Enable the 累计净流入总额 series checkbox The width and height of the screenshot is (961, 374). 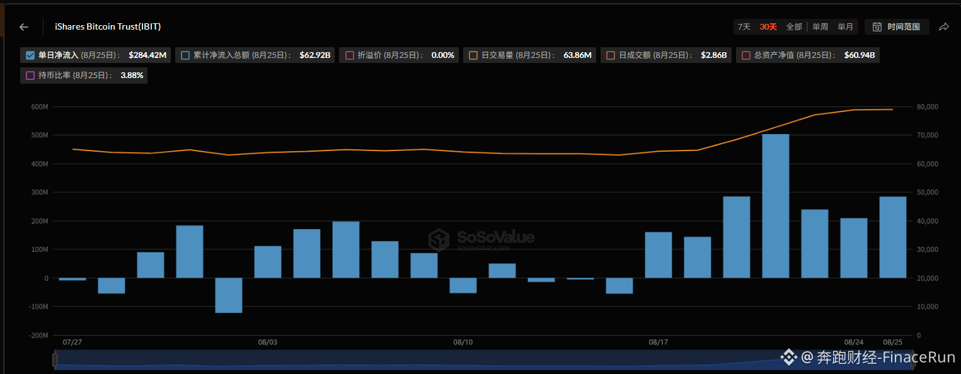pyautogui.click(x=185, y=55)
